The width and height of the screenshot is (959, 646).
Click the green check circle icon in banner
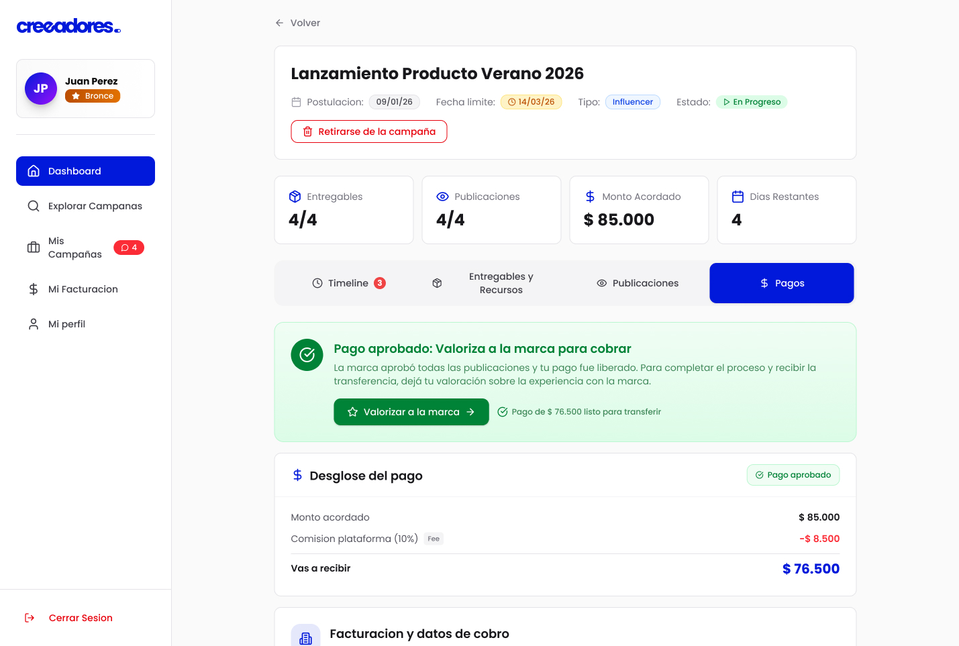tap(307, 355)
